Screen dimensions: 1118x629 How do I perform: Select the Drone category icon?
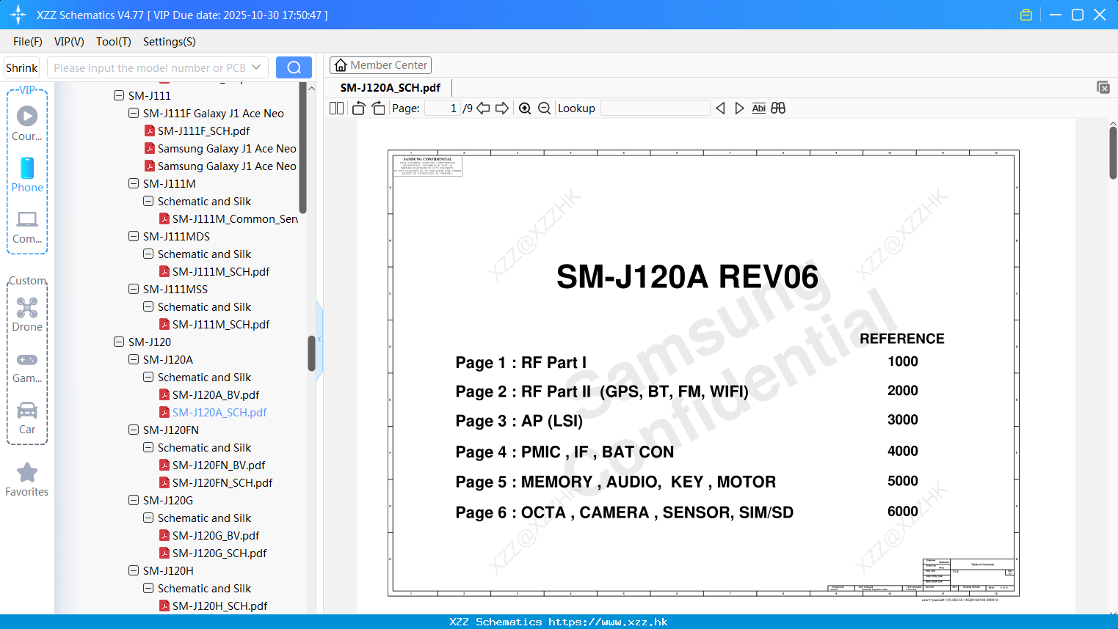point(27,314)
